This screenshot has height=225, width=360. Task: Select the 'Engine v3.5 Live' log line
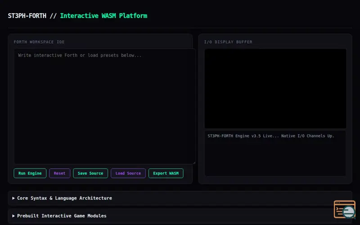[271, 136]
